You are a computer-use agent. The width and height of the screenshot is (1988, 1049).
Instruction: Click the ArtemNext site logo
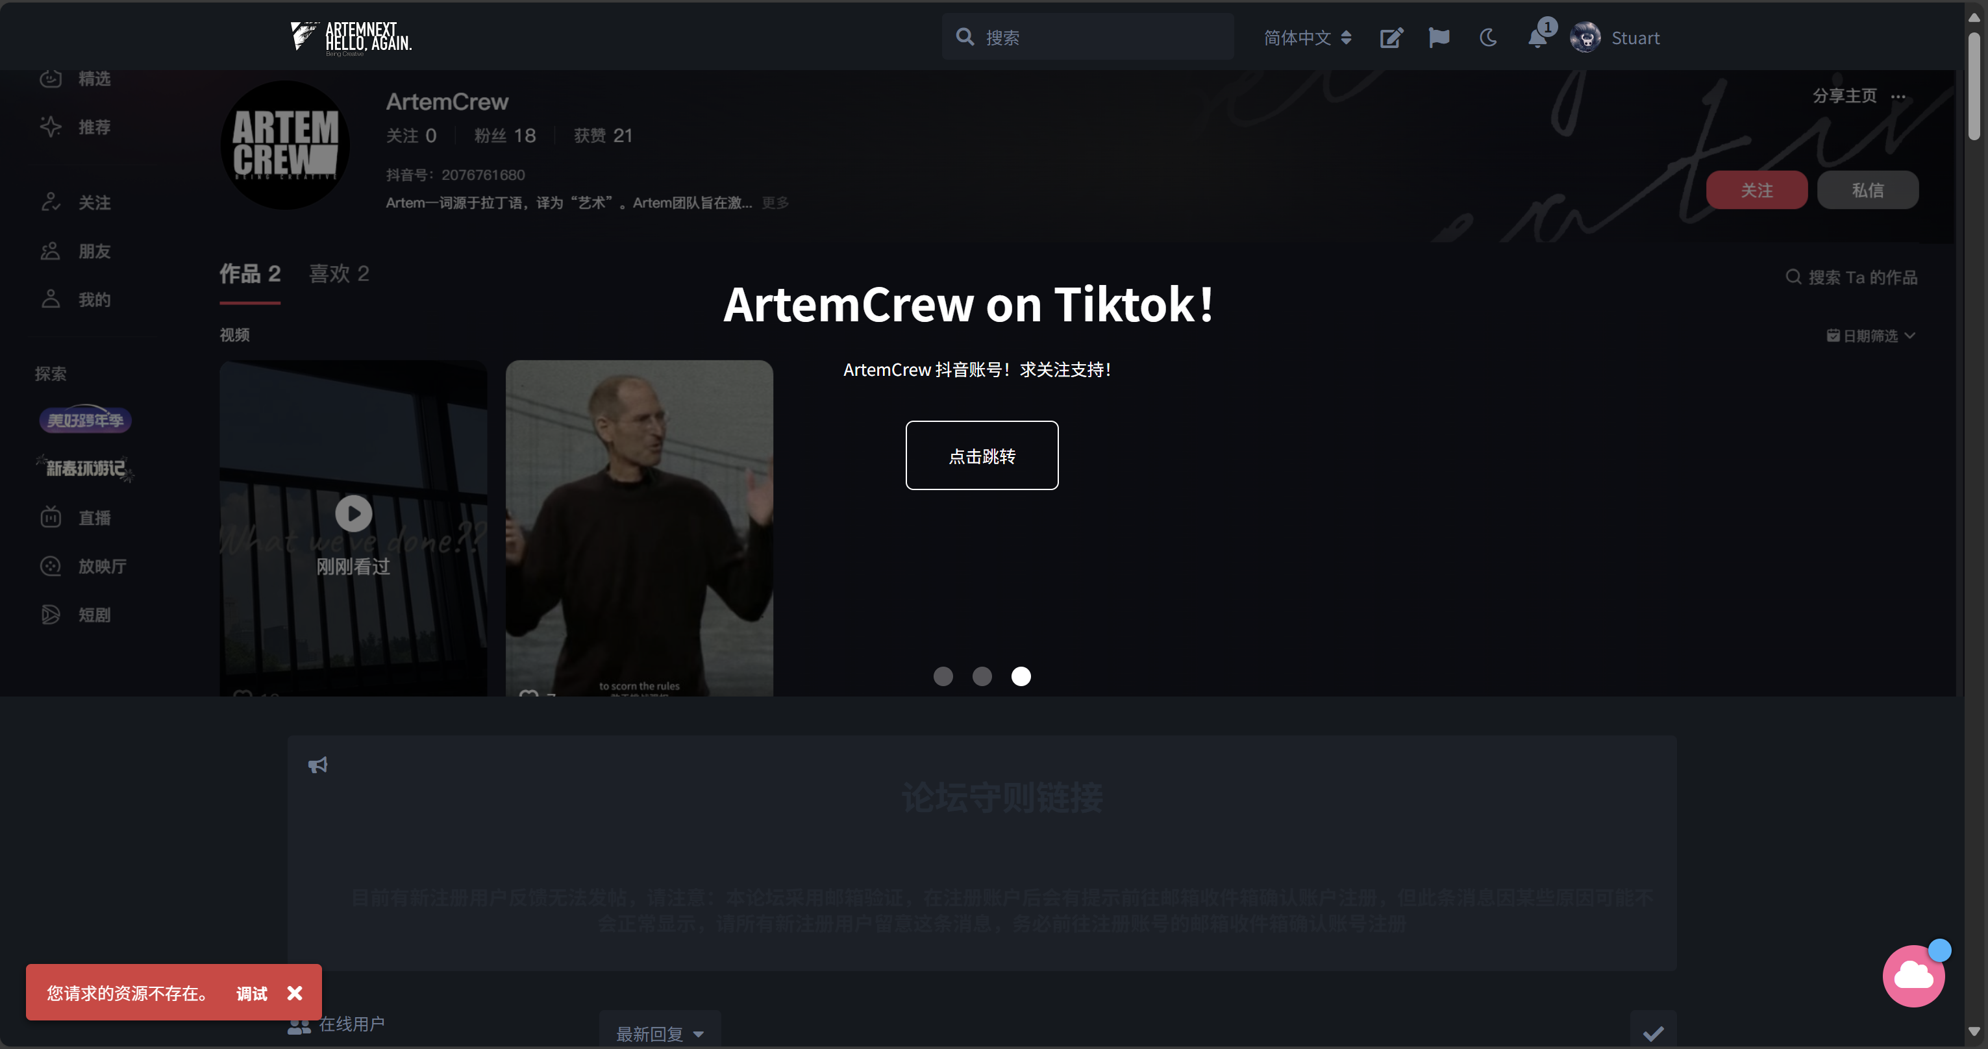(351, 37)
